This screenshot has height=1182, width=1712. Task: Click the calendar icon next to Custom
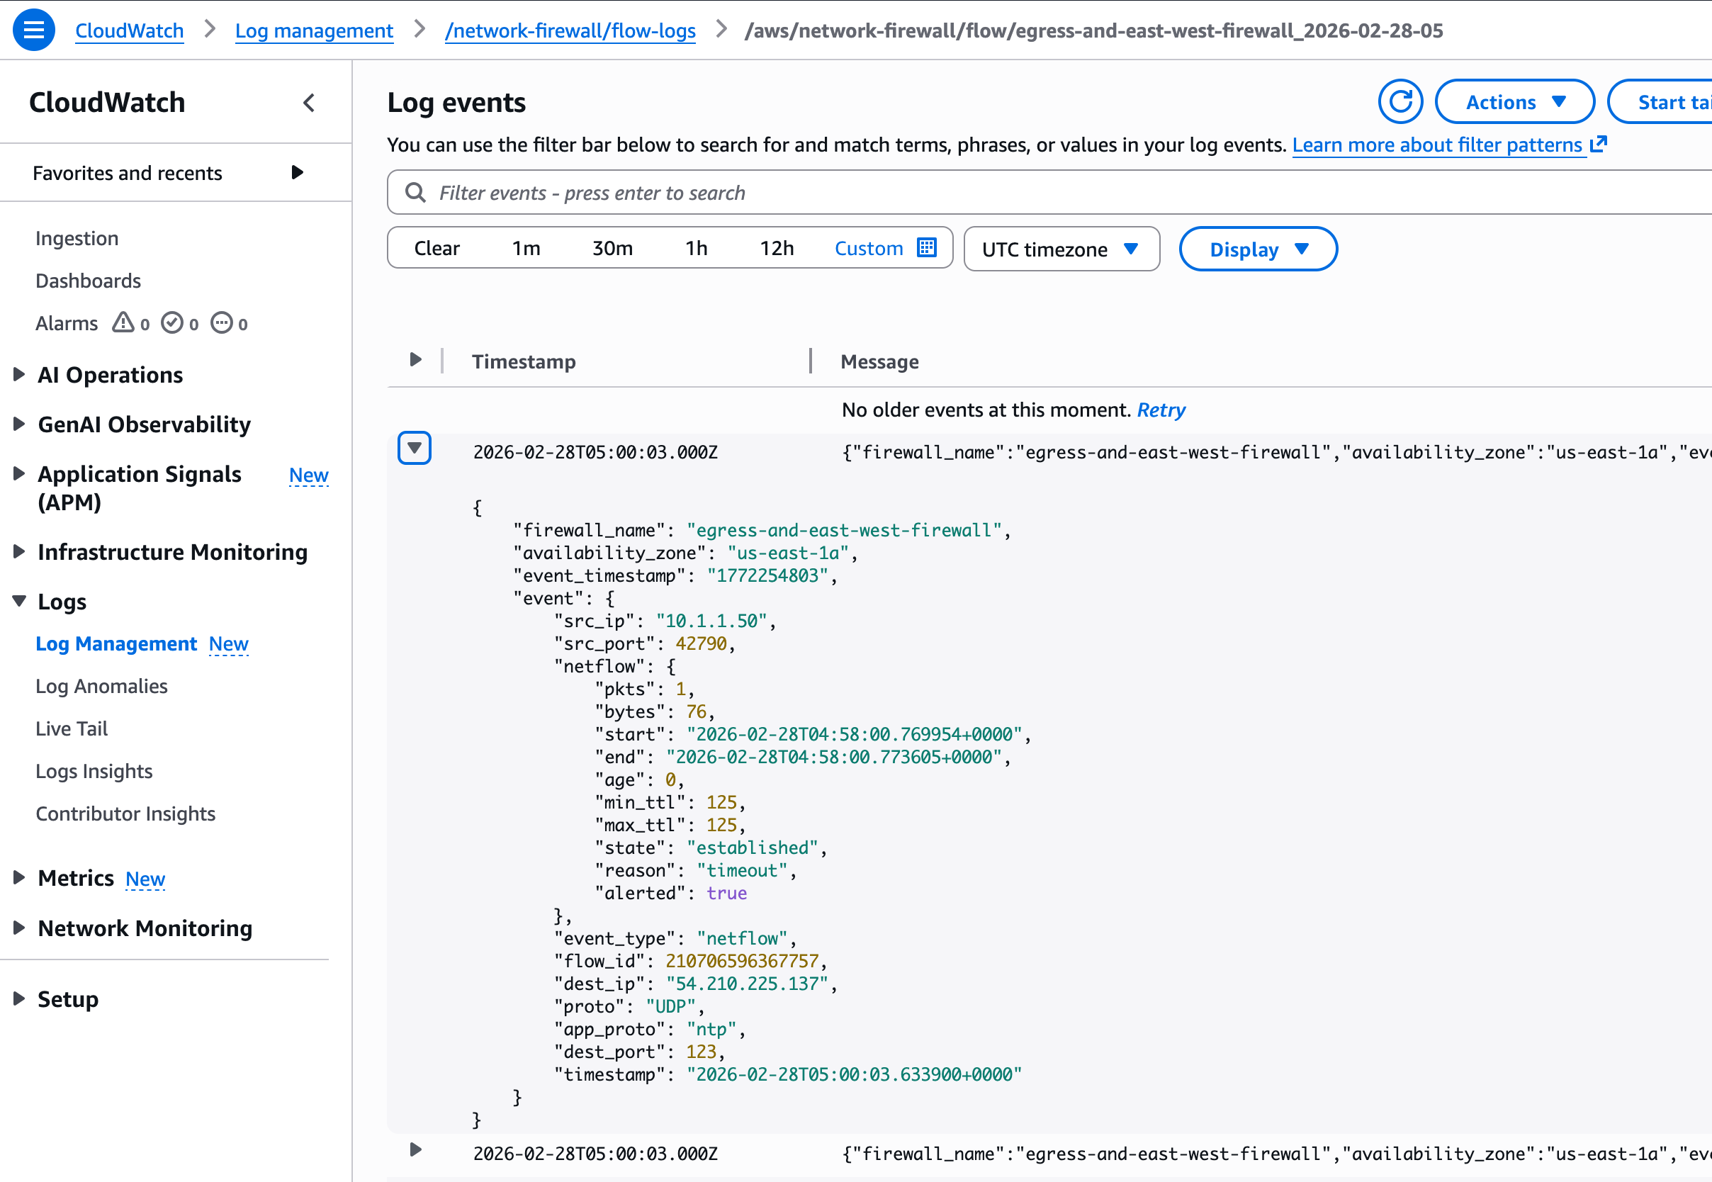(x=926, y=247)
